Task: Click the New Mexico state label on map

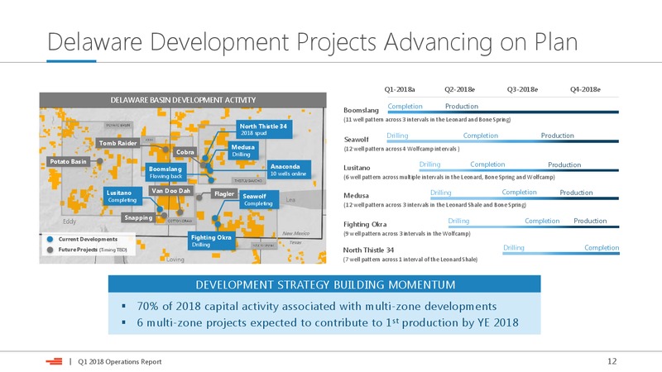Action: pos(296,233)
